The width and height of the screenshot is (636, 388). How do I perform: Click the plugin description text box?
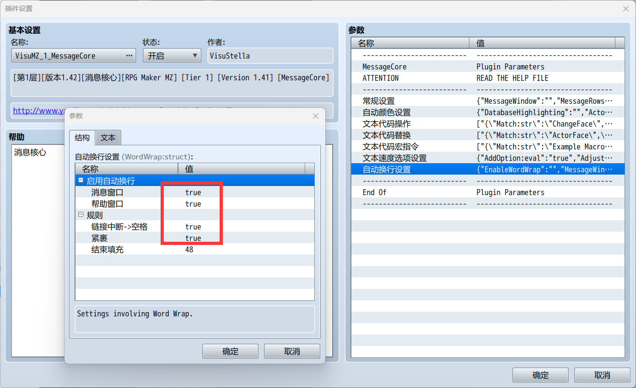172,83
